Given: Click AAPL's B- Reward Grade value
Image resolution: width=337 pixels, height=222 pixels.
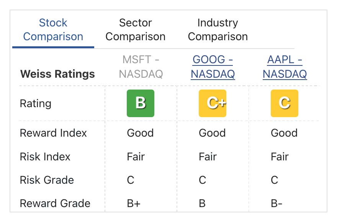Looking at the screenshot, I should tap(276, 203).
